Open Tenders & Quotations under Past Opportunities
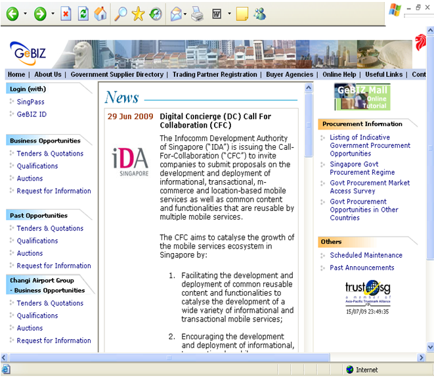Screen dimensions: 434x378 (50, 228)
